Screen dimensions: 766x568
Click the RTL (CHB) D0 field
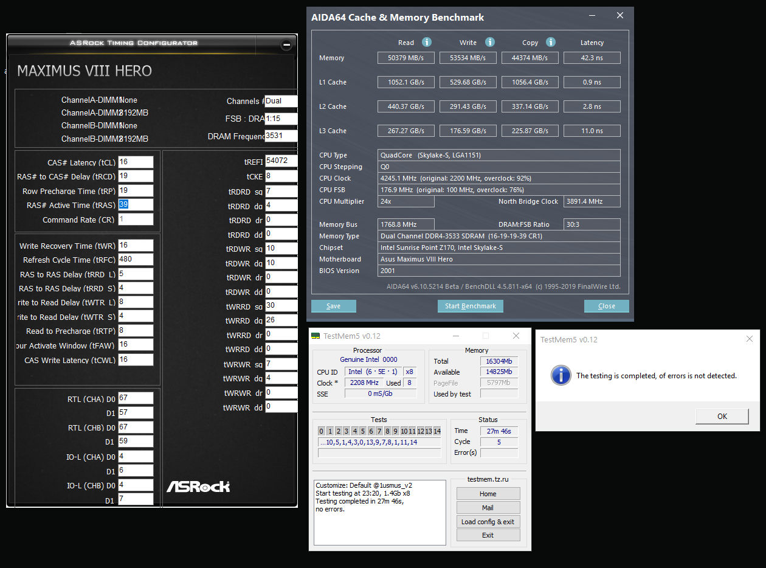coord(136,428)
